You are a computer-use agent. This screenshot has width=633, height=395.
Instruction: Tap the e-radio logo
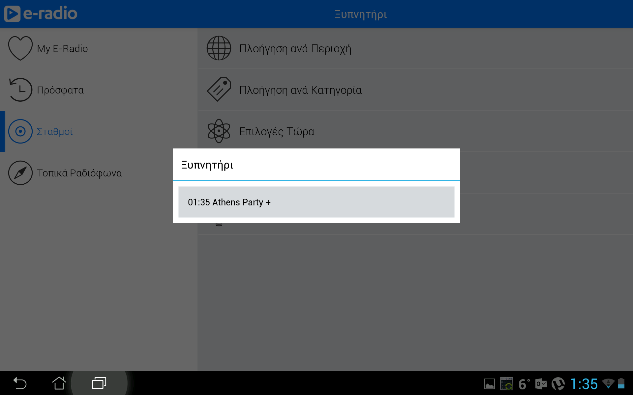click(41, 13)
